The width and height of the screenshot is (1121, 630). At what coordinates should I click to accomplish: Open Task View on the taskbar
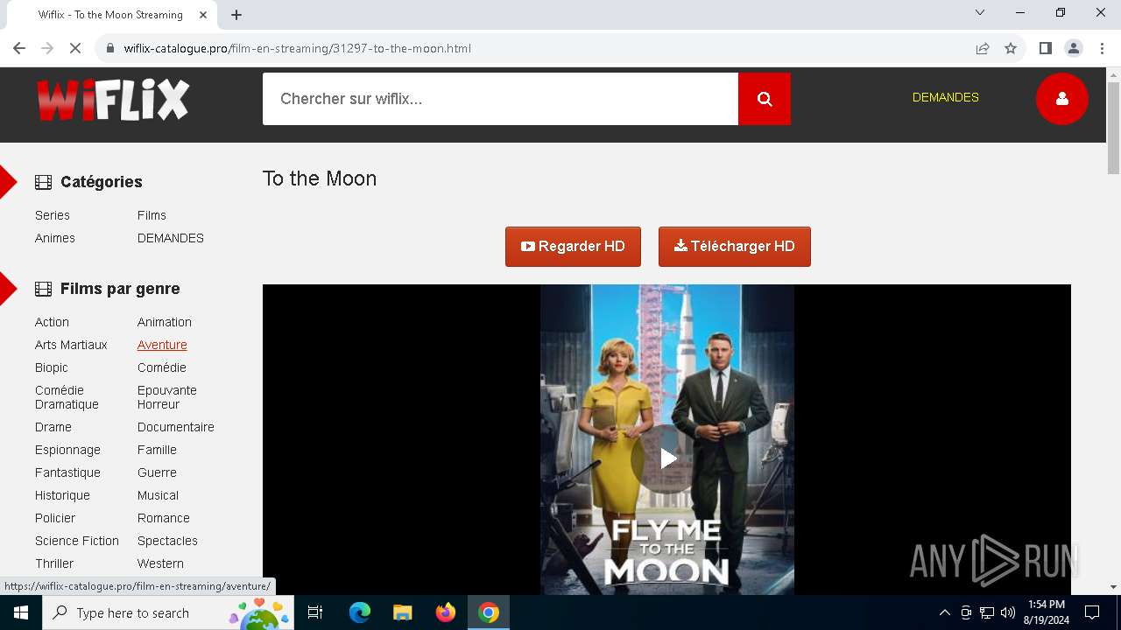[315, 612]
